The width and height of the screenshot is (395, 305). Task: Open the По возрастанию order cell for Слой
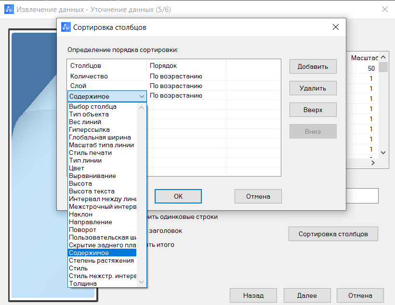176,86
